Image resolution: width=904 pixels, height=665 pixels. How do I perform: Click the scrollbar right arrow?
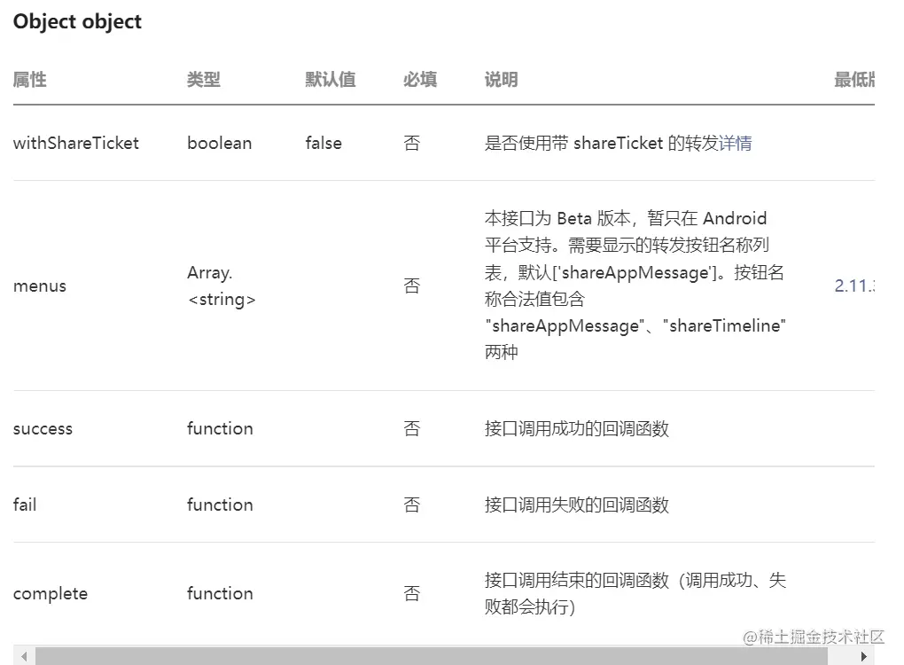point(865,657)
